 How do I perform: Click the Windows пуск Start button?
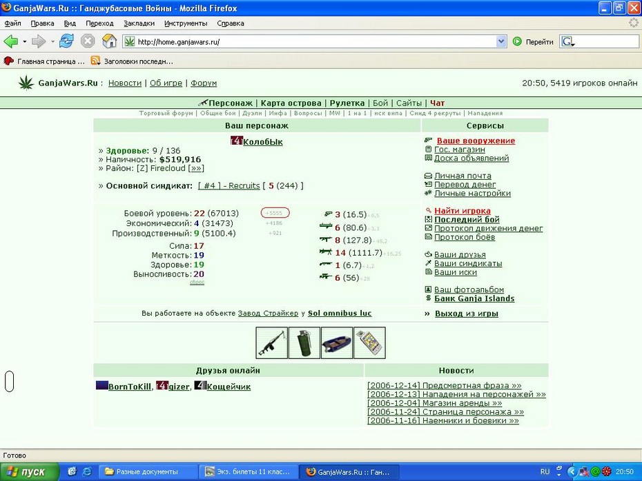(29, 471)
